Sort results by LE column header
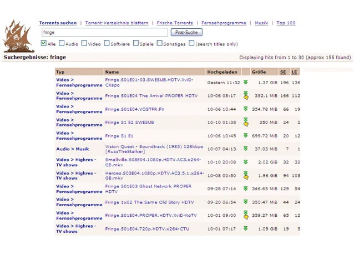This screenshot has width=354, height=265. pyautogui.click(x=294, y=72)
